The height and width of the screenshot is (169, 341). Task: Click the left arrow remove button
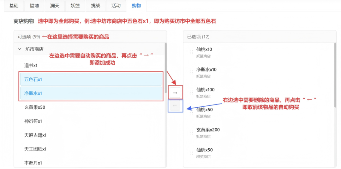[x=175, y=106]
